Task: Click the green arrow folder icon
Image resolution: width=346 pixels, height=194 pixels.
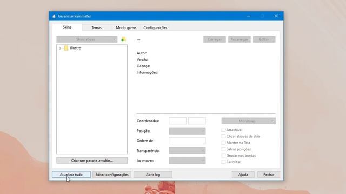Action: pos(123,39)
